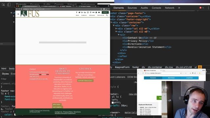Switch to the Audits tab in DevTools
210x118 pixels.
click(144, 8)
